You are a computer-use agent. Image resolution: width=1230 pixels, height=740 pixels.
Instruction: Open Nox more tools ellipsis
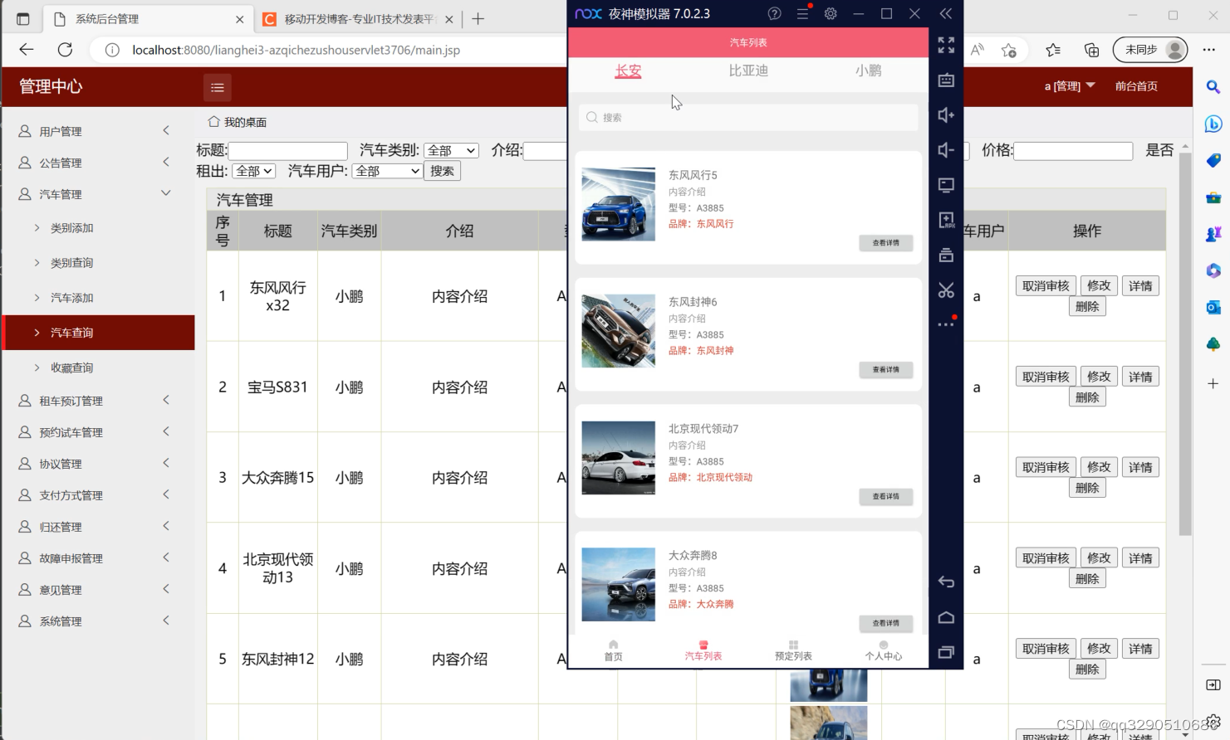click(946, 324)
